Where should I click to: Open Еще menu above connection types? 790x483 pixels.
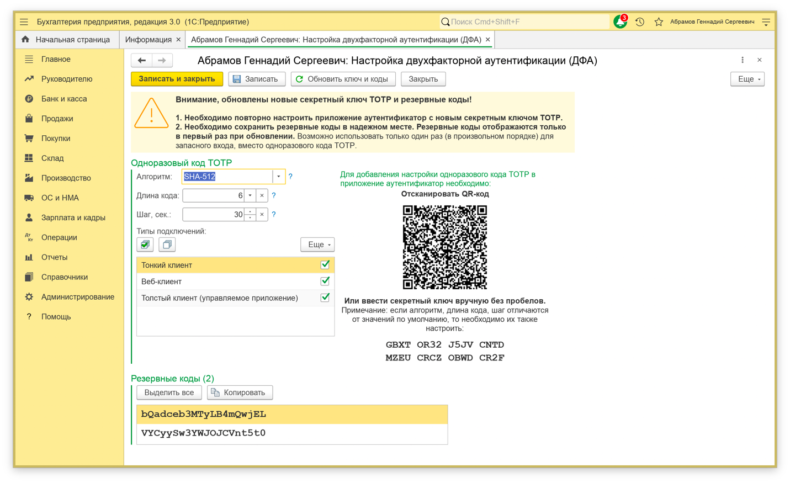pyautogui.click(x=317, y=245)
